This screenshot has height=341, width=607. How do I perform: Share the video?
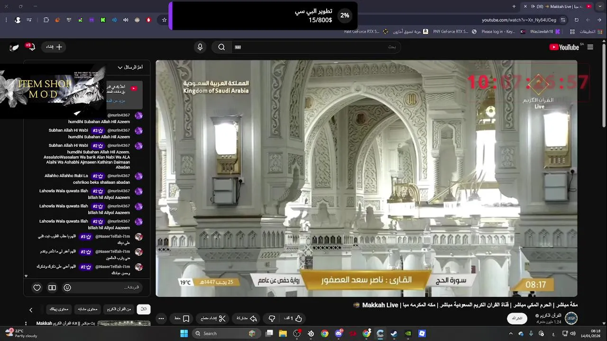point(247,318)
